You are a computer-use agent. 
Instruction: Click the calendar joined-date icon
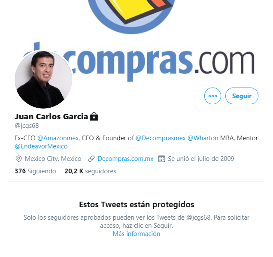[x=161, y=159]
